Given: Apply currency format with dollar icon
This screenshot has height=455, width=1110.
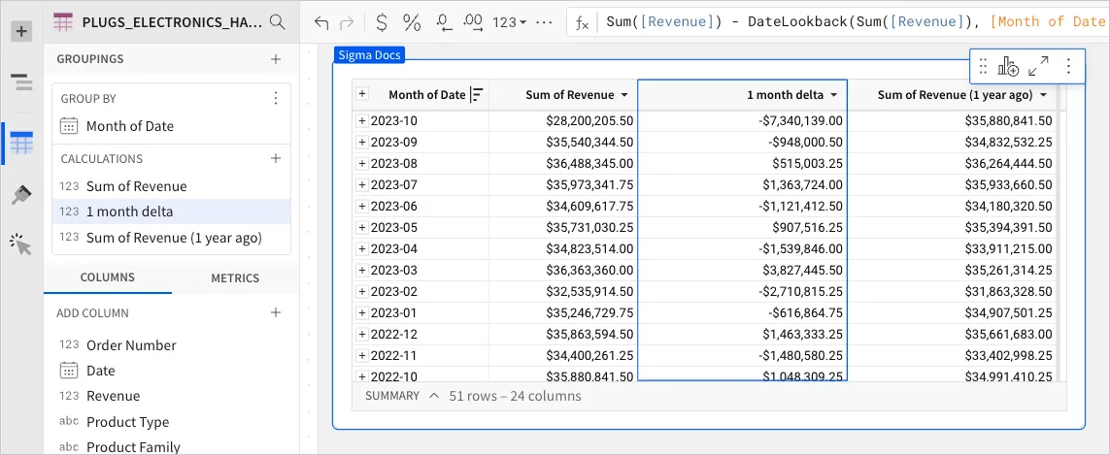Looking at the screenshot, I should 382,22.
